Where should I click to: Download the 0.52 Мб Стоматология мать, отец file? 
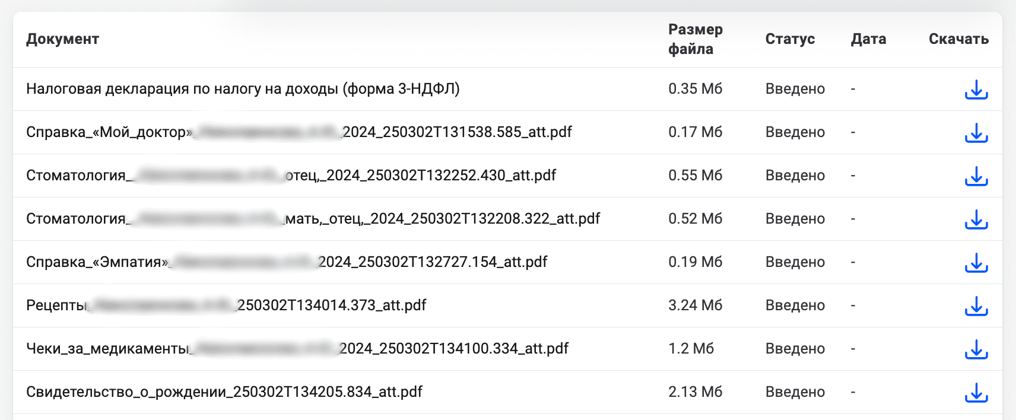(976, 219)
